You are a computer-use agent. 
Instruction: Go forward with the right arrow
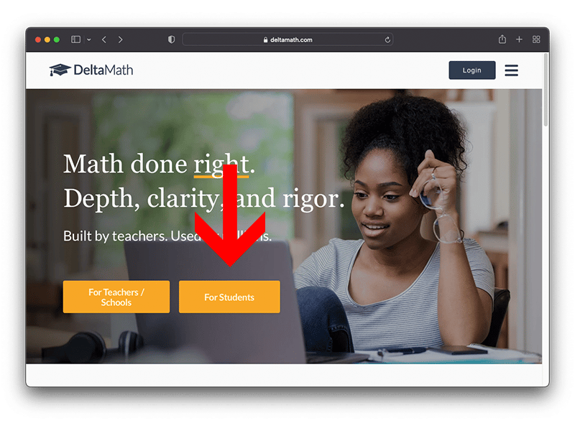[x=120, y=40]
